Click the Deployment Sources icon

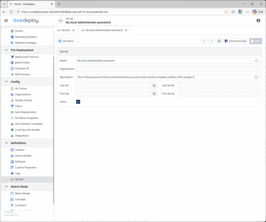[12, 57]
